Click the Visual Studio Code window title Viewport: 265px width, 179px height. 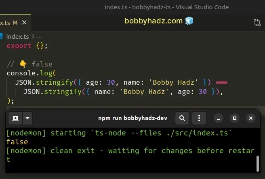point(167,7)
